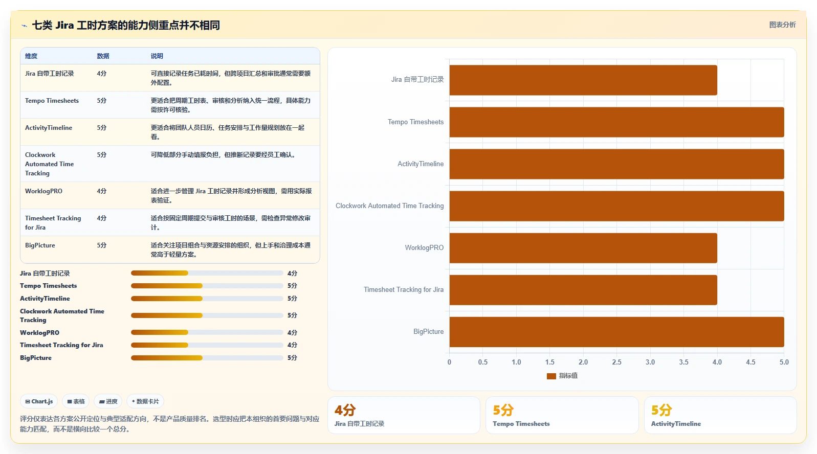The width and height of the screenshot is (817, 454).
Task: Click Clockwork Automated Time Tracking table cell
Action: pos(49,164)
